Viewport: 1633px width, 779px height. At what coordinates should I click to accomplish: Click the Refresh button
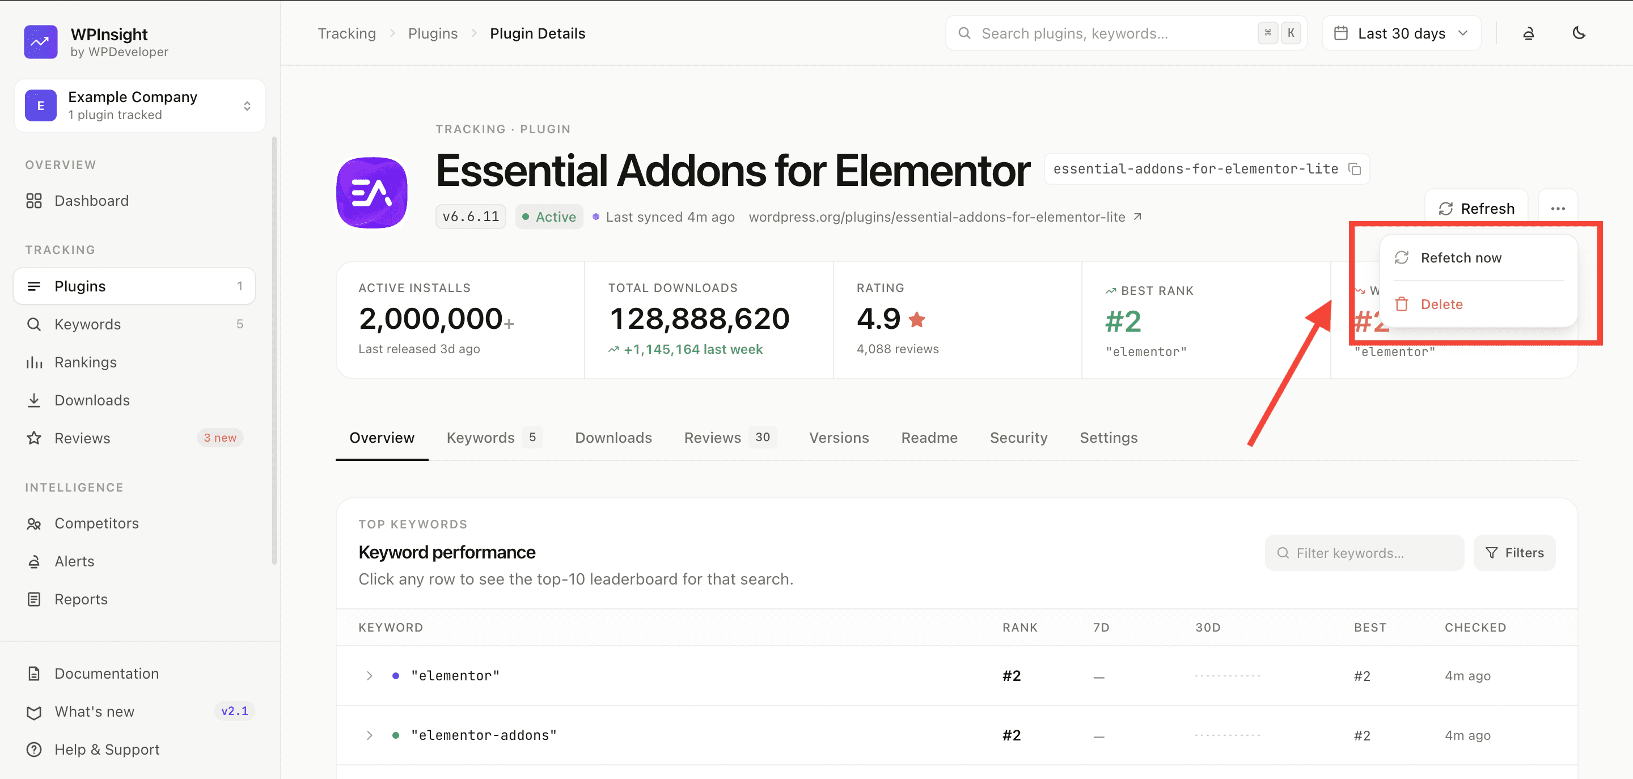pos(1476,209)
